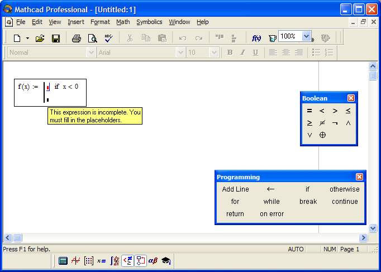The image size is (381, 272).
Task: Open the Normal style dropdown
Action: (x=91, y=52)
